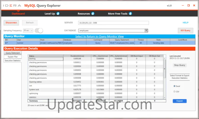Click the 0.354452 duration value
The image size is (199, 119).
coord(77,82)
